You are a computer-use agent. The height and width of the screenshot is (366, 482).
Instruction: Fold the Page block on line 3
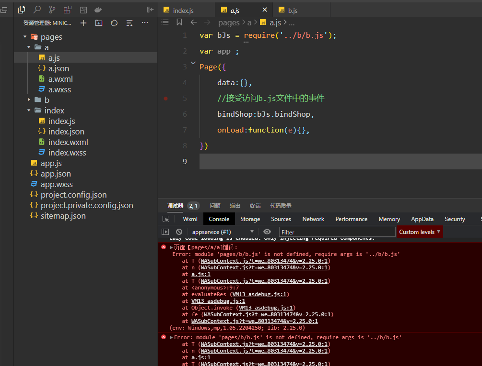[193, 63]
